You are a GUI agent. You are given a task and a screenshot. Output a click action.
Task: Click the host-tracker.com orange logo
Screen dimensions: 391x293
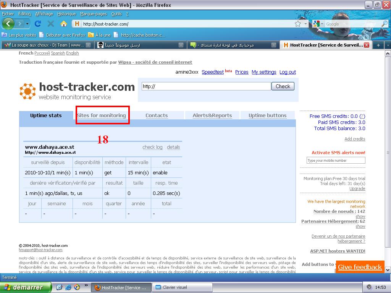(27, 91)
